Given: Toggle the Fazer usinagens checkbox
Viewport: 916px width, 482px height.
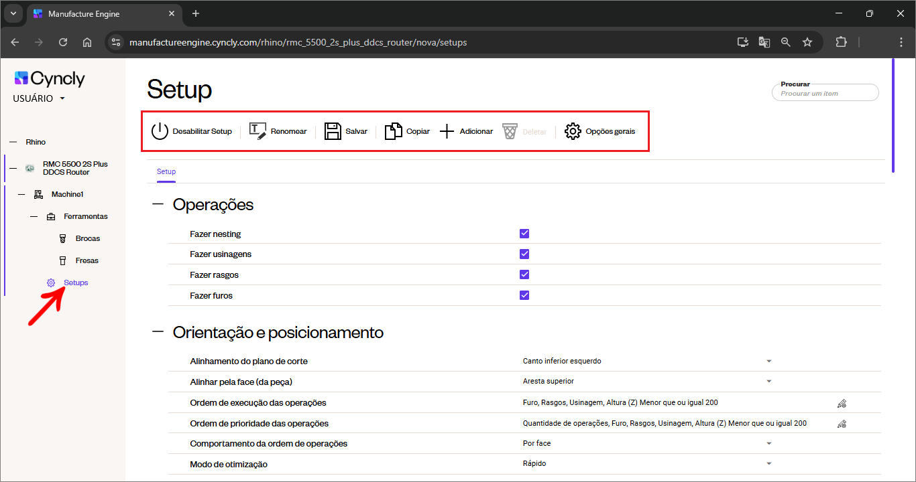Looking at the screenshot, I should (524, 254).
